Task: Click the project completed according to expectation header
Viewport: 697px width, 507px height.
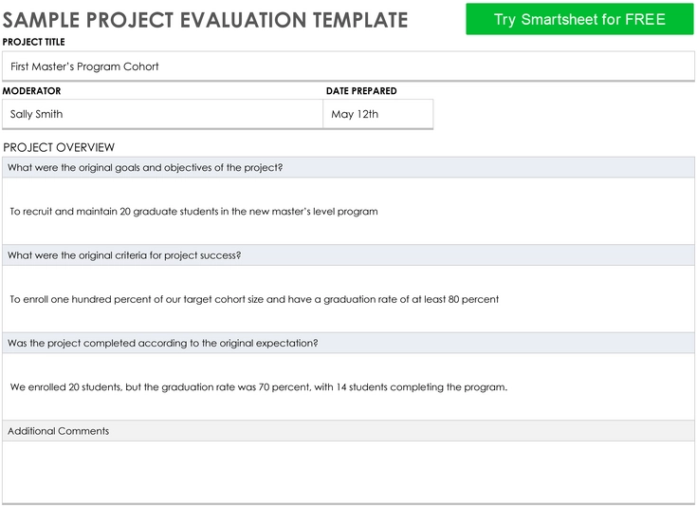Action: point(348,343)
